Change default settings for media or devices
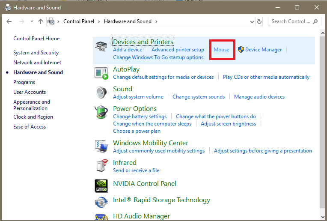The width and height of the screenshot is (327, 221). [x=163, y=77]
